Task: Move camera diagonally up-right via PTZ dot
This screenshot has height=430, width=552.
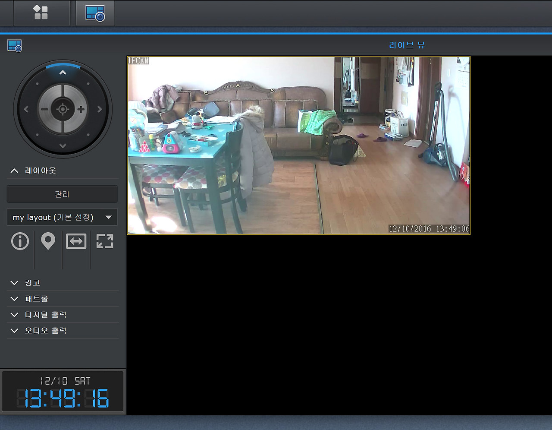Action: click(x=88, y=84)
